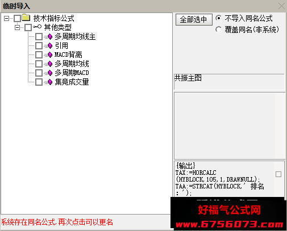
Task: Tick the 技术指标公式 root checkbox
Action: click(17, 18)
